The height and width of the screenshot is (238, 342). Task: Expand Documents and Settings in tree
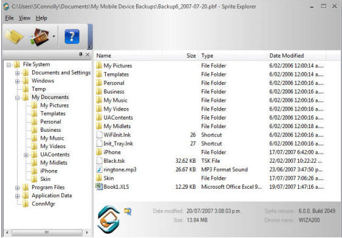tap(17, 73)
